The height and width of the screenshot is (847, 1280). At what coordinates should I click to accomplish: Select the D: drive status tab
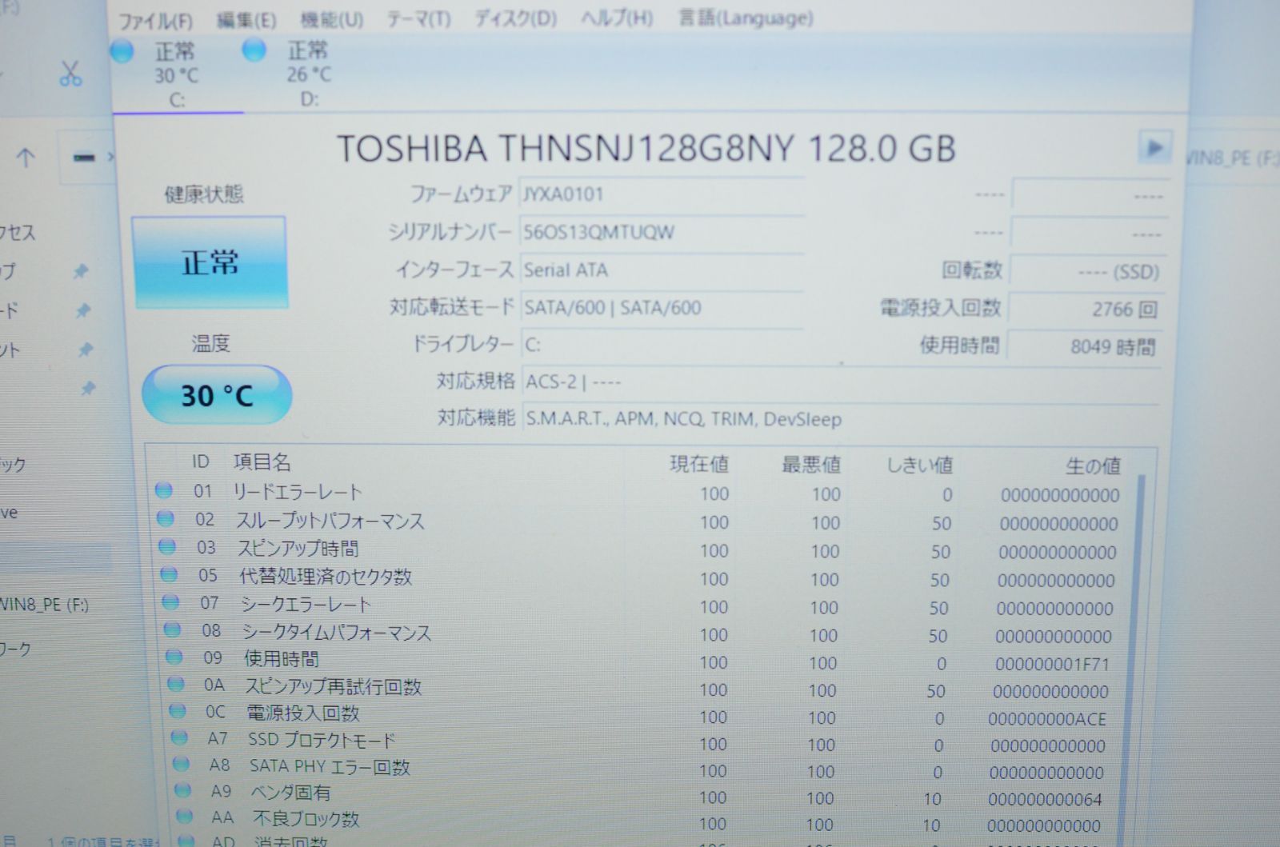point(308,74)
